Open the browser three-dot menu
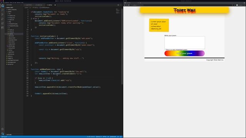The height and width of the screenshot is (138, 246). (x=244, y=5)
